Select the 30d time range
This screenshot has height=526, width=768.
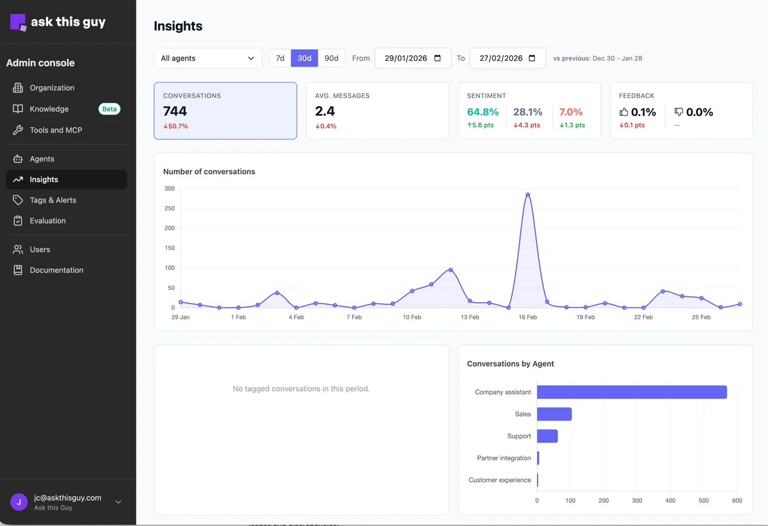coord(305,58)
